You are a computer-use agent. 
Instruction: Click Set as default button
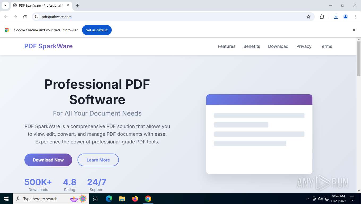coord(97,30)
